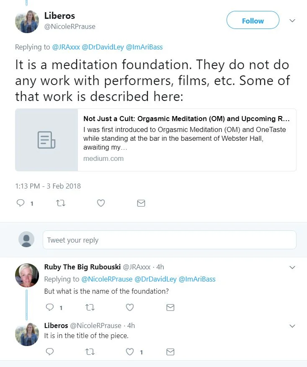Viewport: 307px width, 367px height.
Task: Retweet Ruby's question about the foundation
Action: [x=90, y=308]
